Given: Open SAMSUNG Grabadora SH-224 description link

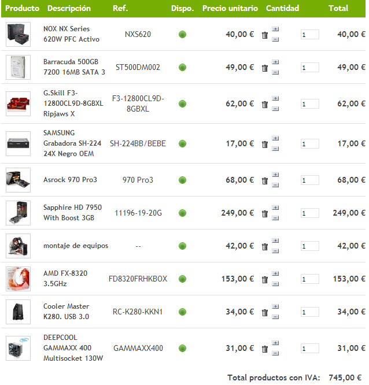Looking at the screenshot, I should tap(72, 143).
